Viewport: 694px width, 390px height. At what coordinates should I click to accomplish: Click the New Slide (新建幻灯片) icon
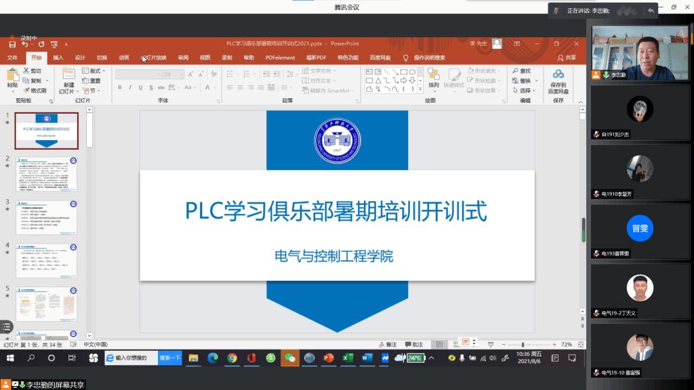[68, 76]
